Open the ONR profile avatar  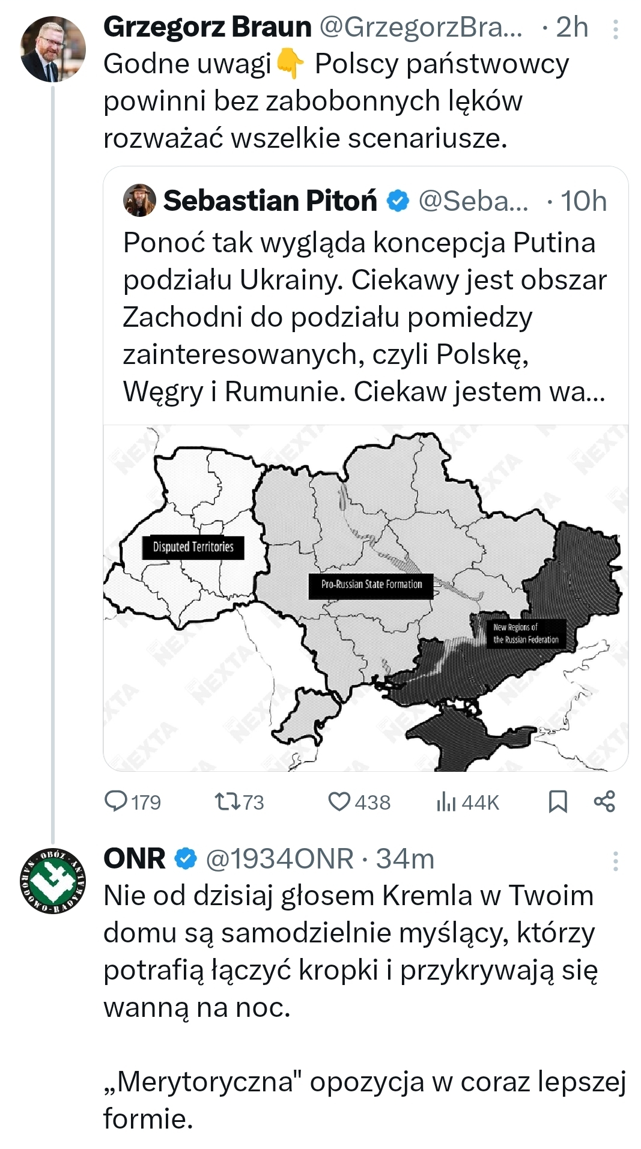(x=53, y=880)
